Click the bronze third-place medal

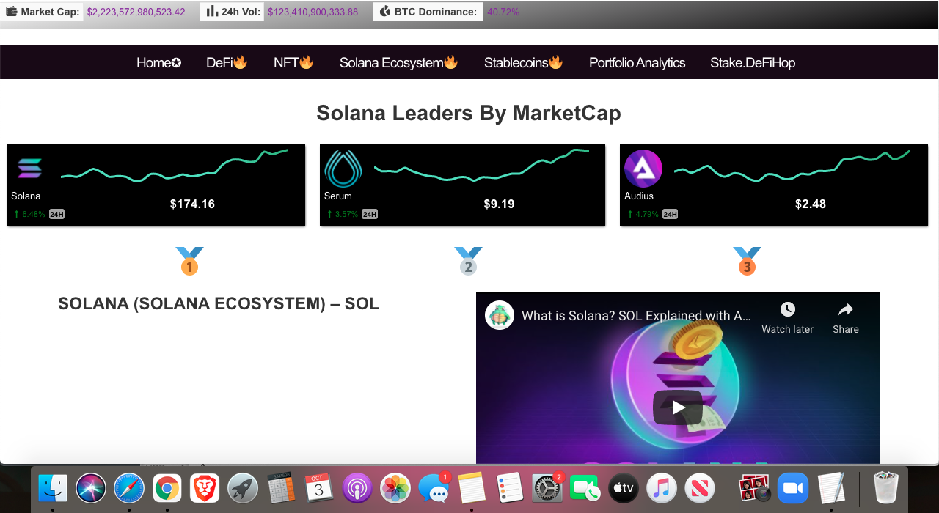(x=747, y=261)
